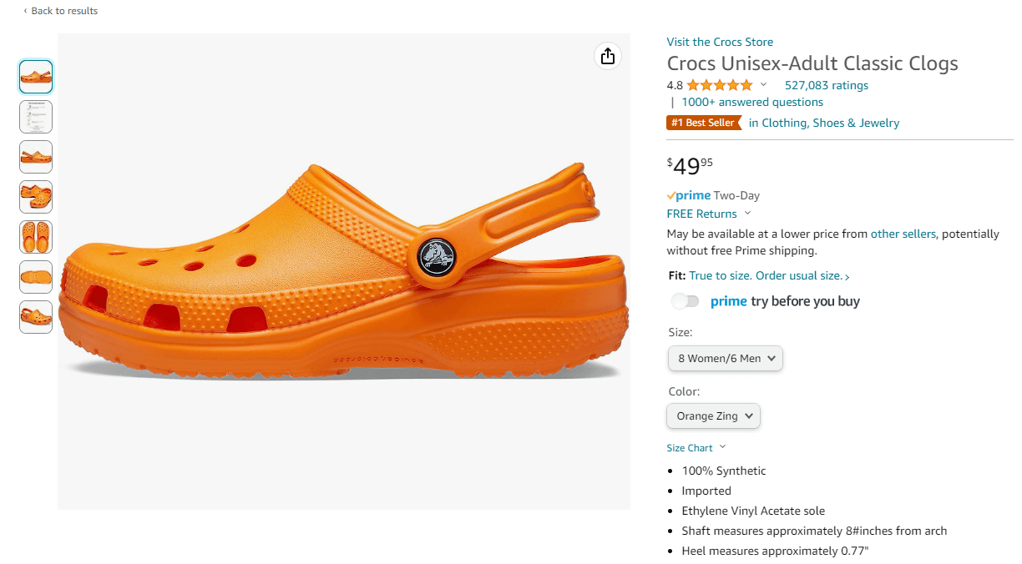The height and width of the screenshot is (564, 1022).
Task: Open the size chart document thumbnail
Action: [x=36, y=117]
